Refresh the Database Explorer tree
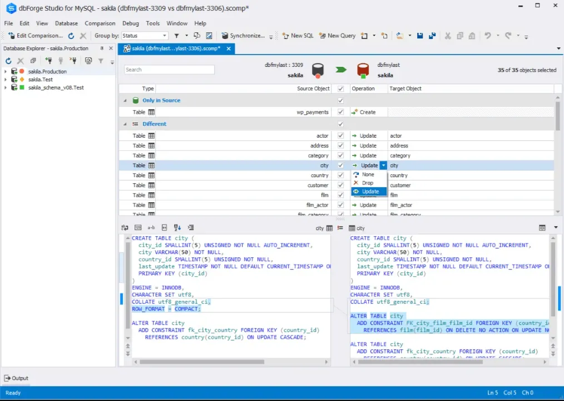The width and height of the screenshot is (564, 401). (x=8, y=61)
